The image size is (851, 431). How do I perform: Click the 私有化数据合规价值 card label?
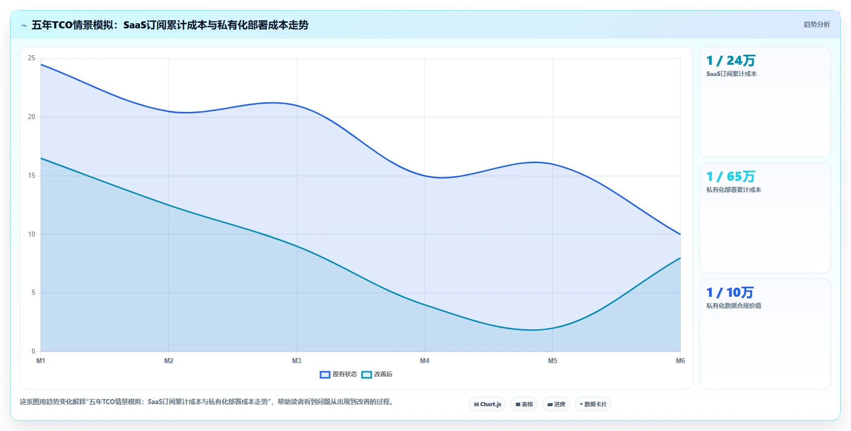click(733, 306)
